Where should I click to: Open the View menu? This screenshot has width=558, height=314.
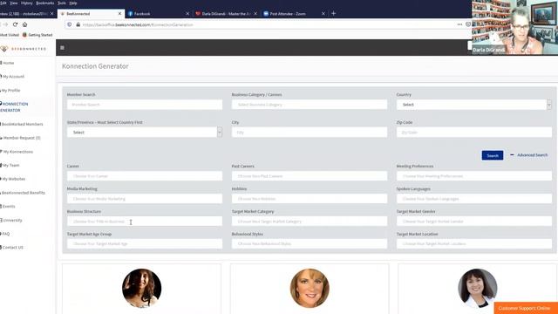click(14, 3)
